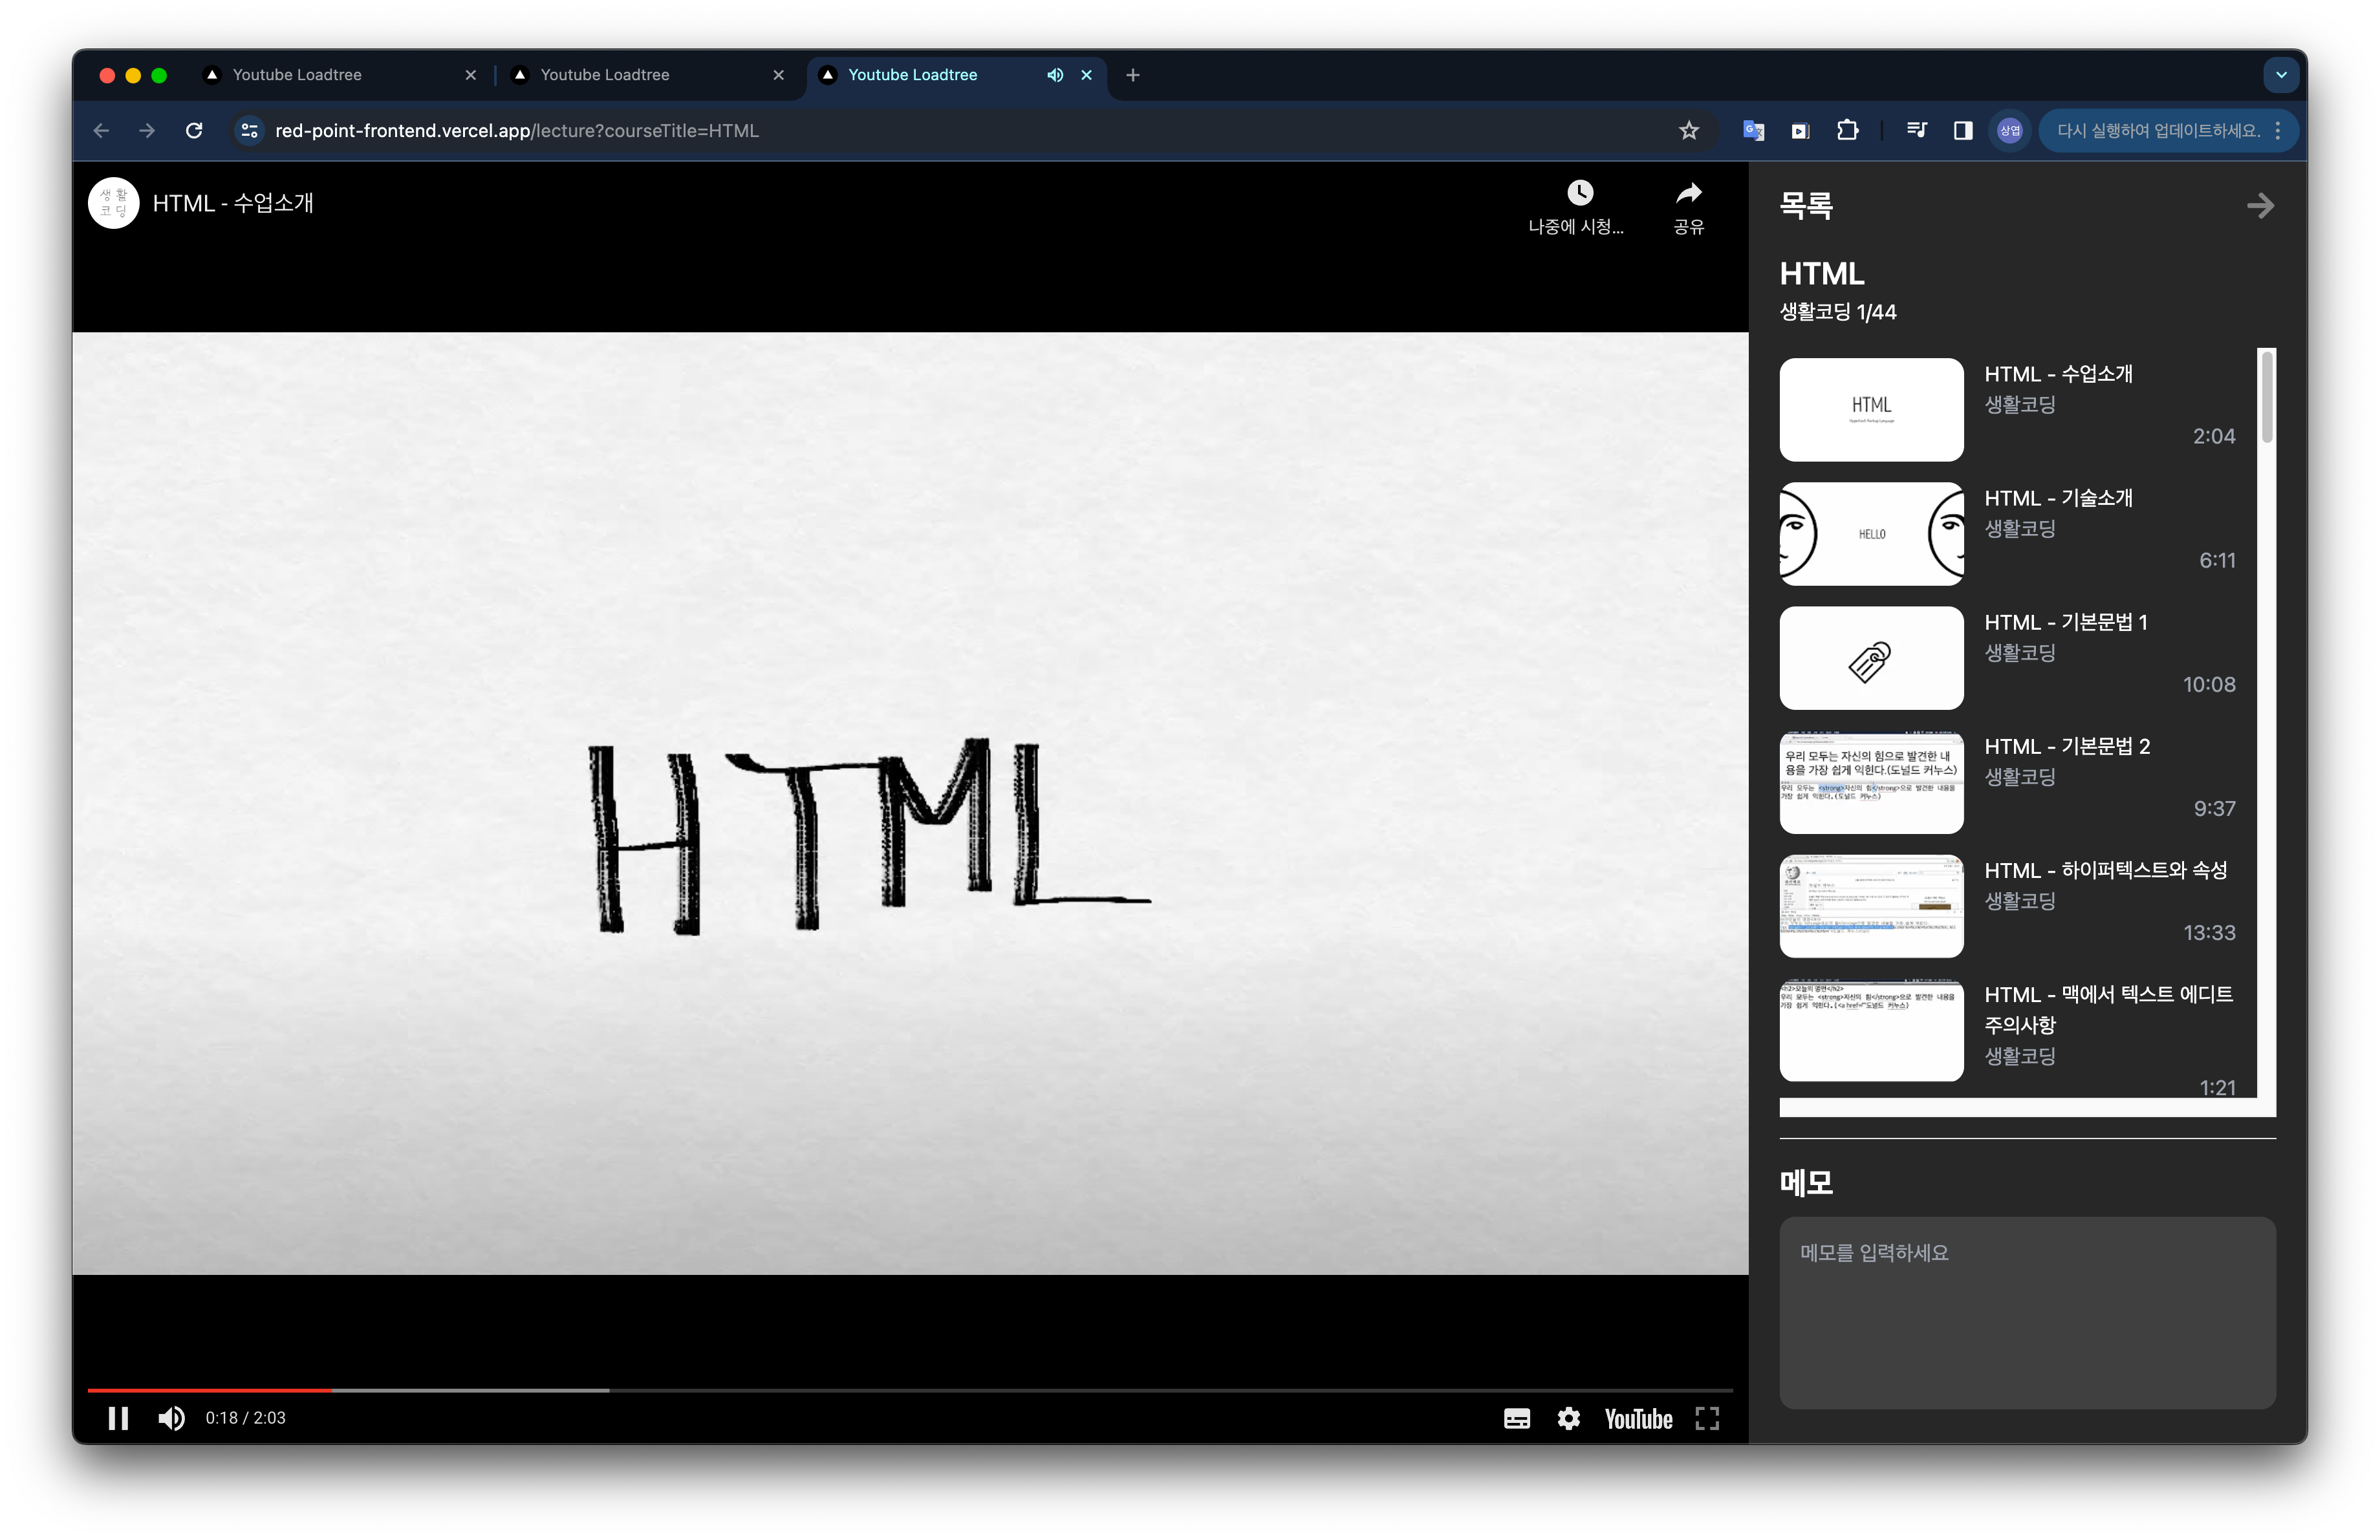Open video settings gear
Screen dimensions: 2380x1540
click(1568, 1418)
